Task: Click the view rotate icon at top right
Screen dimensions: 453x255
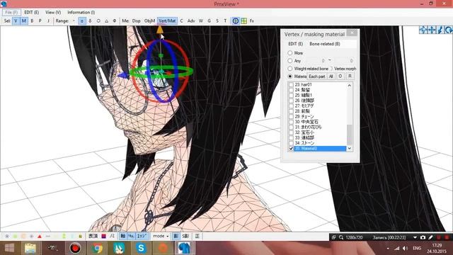Action: click(448, 30)
